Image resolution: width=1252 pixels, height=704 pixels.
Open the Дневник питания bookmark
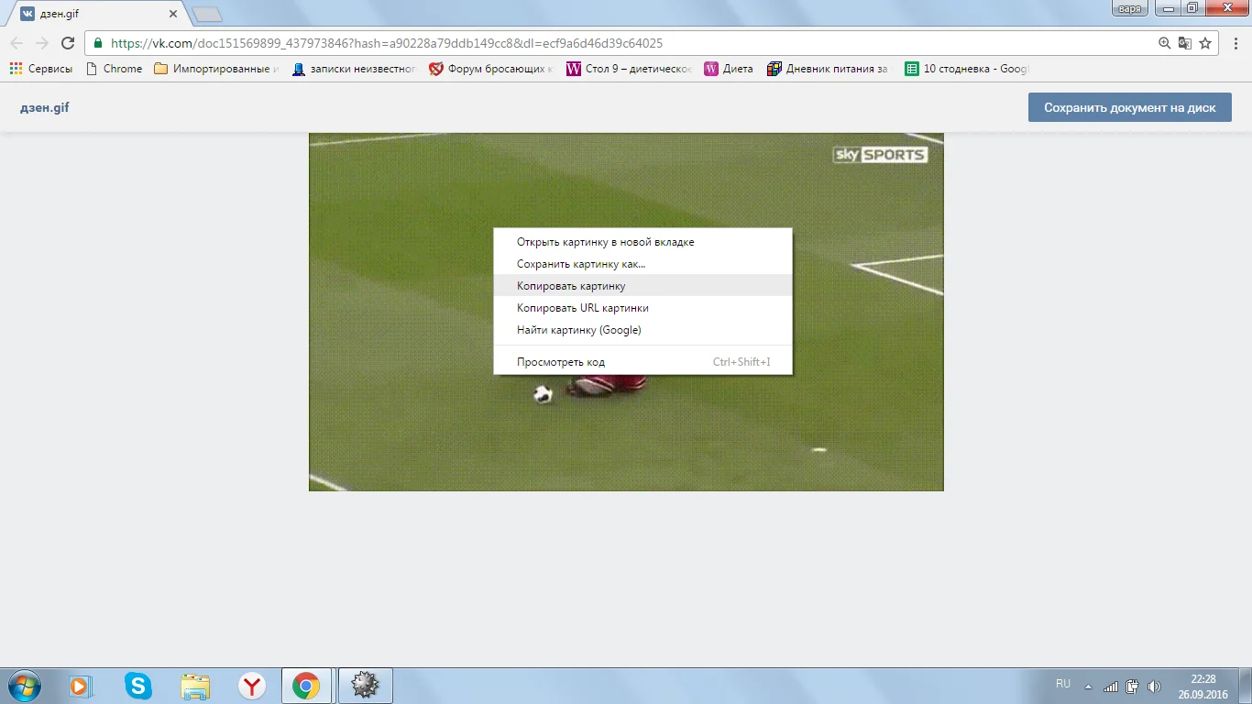click(828, 69)
